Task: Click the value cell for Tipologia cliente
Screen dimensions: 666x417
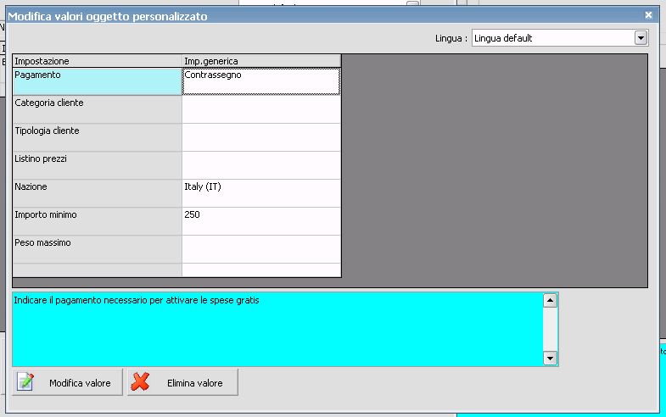Action: (261, 137)
